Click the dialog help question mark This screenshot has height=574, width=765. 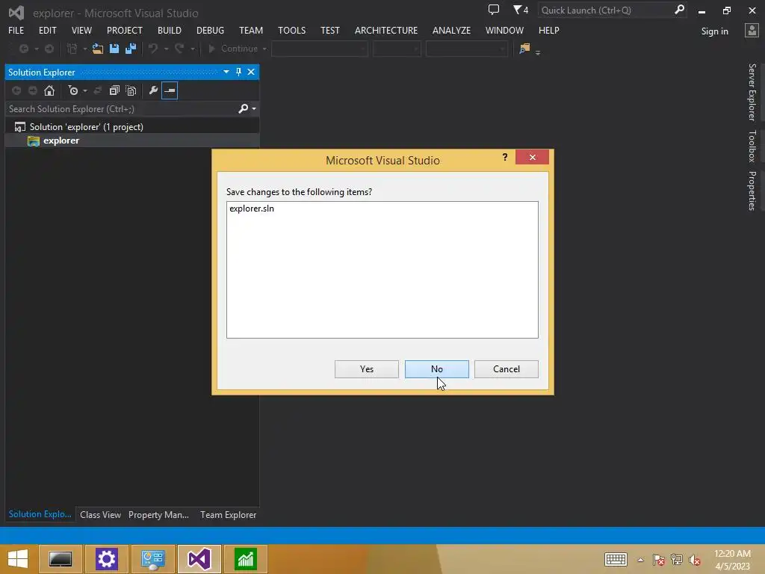click(505, 157)
